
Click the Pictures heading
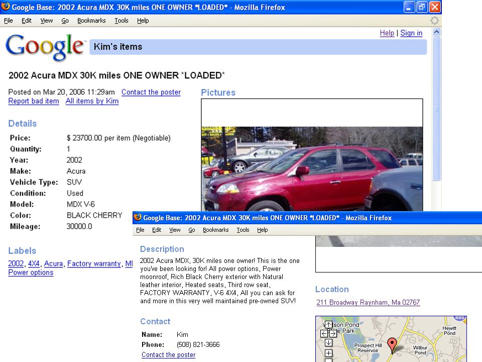tap(218, 93)
